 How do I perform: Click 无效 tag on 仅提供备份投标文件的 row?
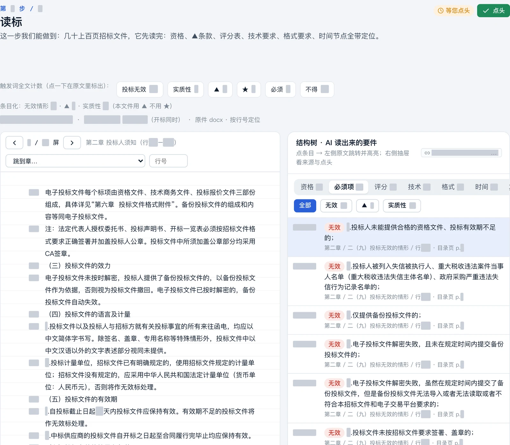pos(334,315)
